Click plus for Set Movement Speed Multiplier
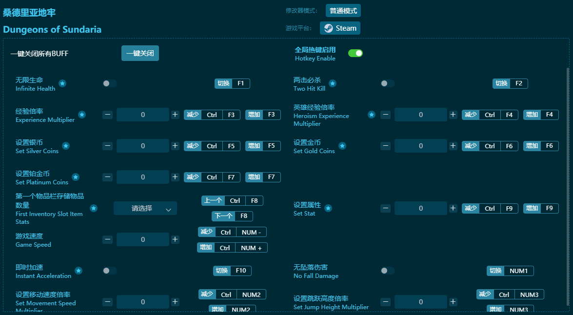Viewport: 573px width, 315px height. point(175,302)
